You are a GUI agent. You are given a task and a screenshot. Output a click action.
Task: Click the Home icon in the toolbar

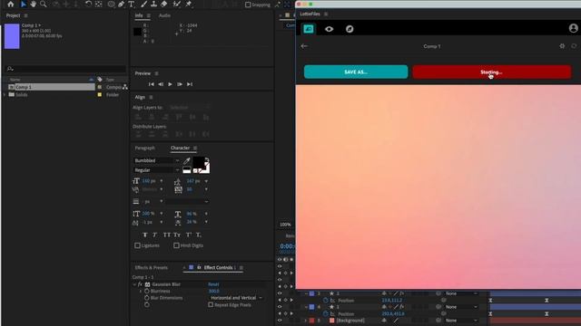coord(10,4)
